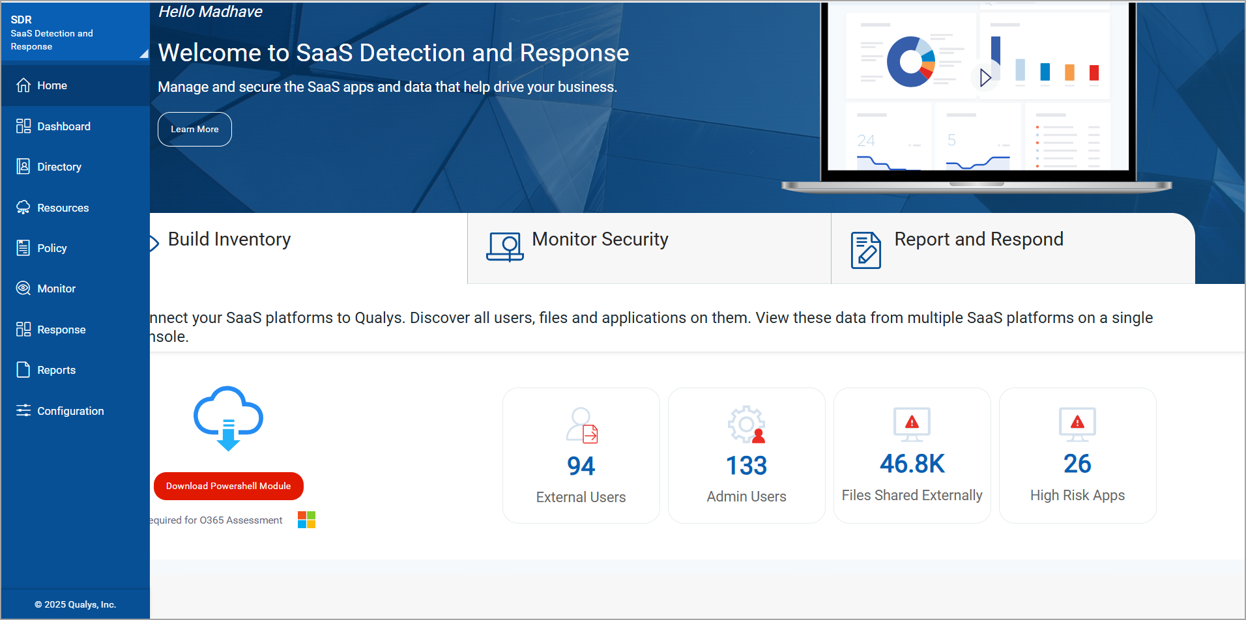Screen dimensions: 1246x620
Task: Open the 94 External Users card
Action: (581, 455)
